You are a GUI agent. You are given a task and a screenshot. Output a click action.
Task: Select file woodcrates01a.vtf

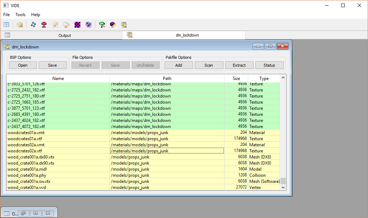point(143,139)
